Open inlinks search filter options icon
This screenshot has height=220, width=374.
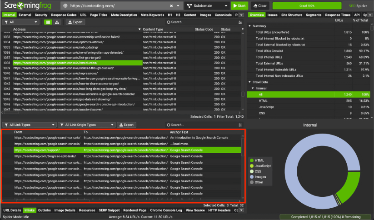pos(240,125)
